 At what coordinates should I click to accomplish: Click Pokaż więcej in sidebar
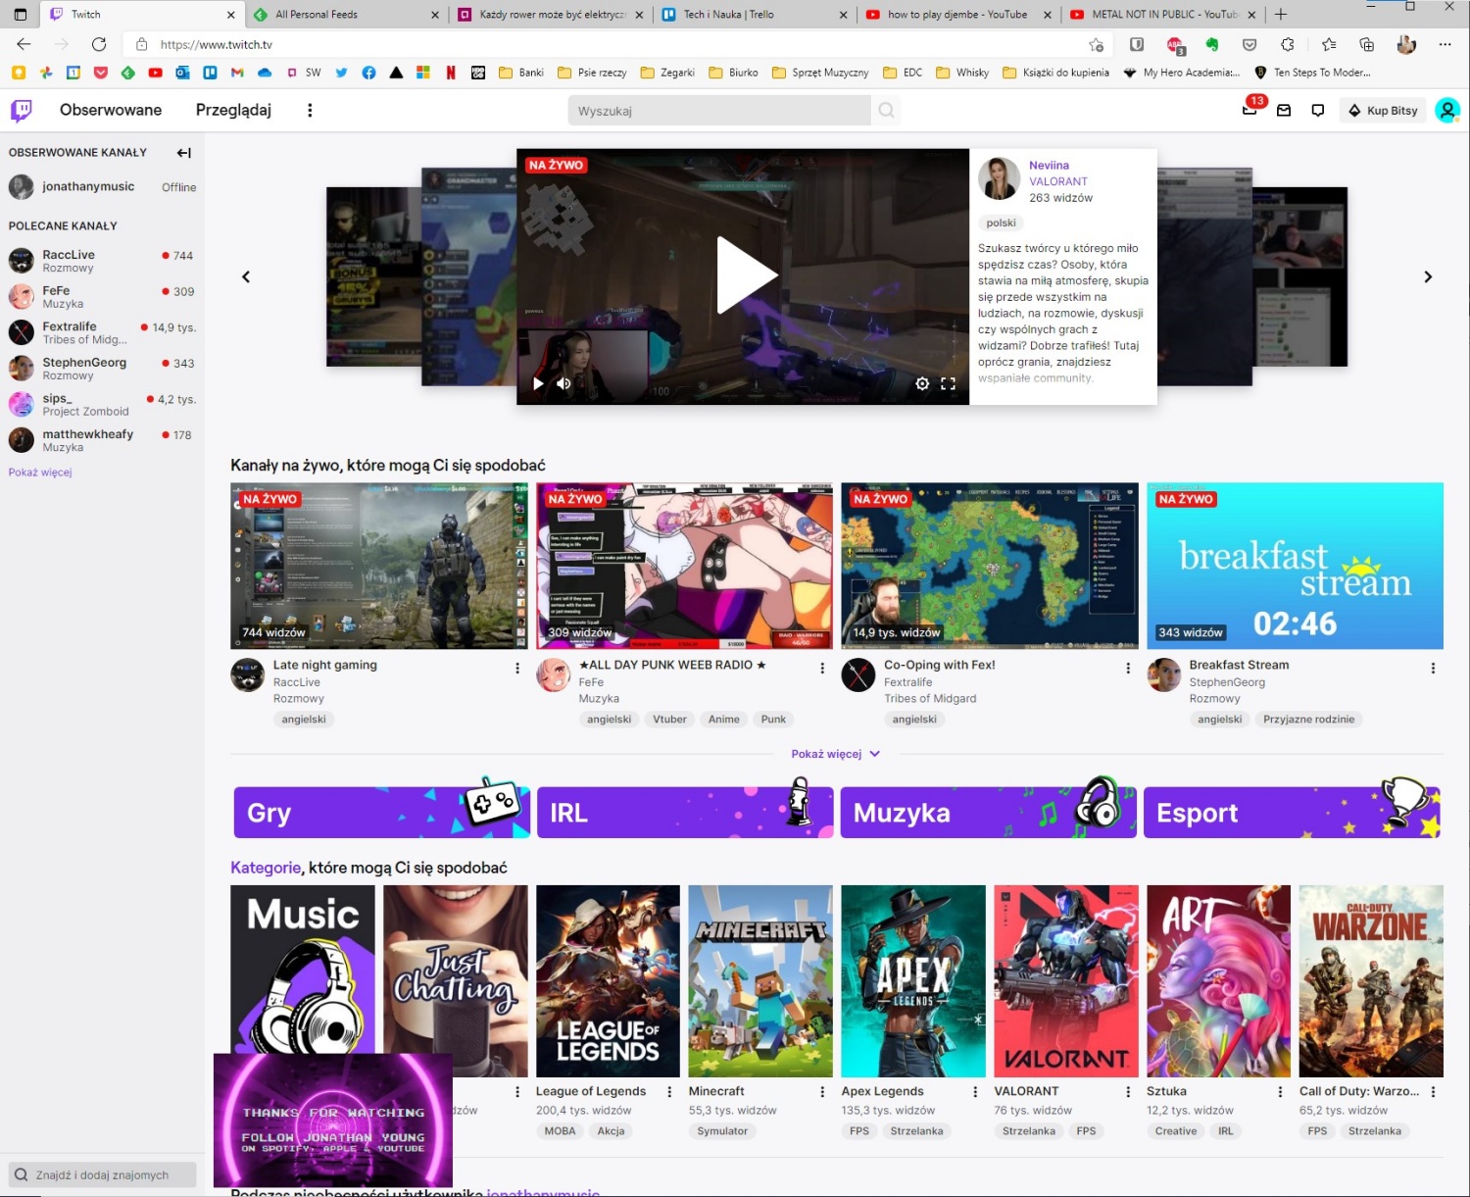click(40, 473)
